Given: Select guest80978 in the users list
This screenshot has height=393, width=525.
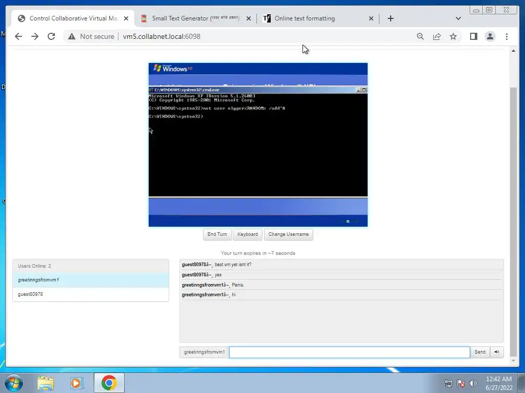Looking at the screenshot, I should (91, 294).
